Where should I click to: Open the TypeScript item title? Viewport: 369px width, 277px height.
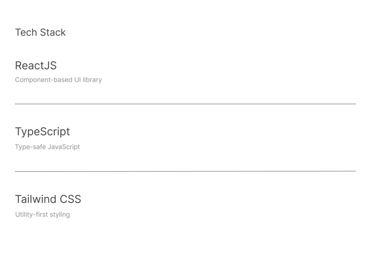42,132
